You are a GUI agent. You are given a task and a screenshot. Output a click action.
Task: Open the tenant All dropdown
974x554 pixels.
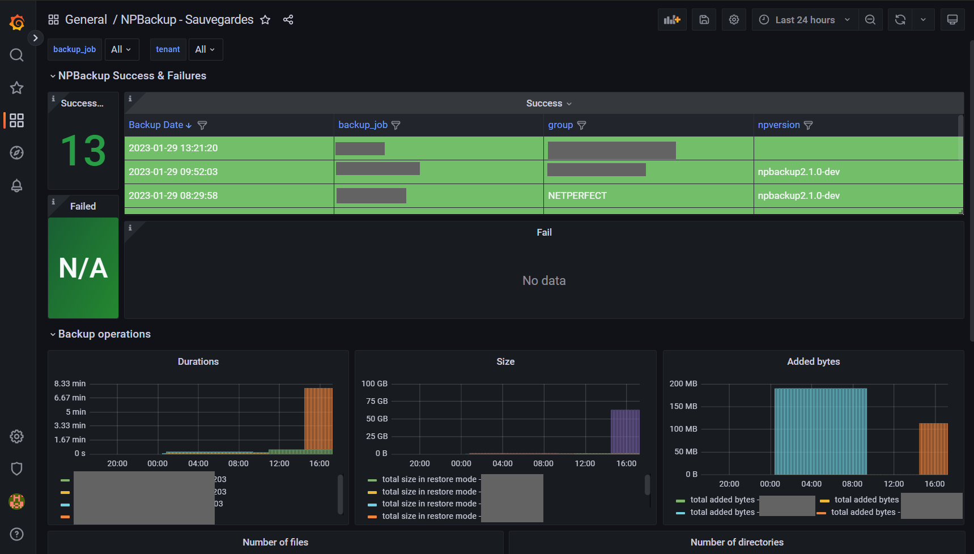pyautogui.click(x=206, y=49)
